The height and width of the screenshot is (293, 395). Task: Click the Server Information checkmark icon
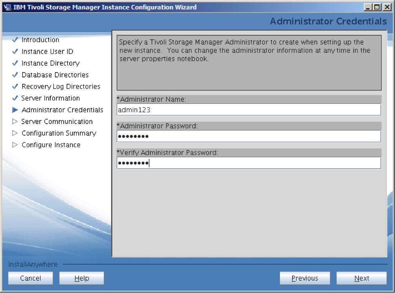click(15, 98)
